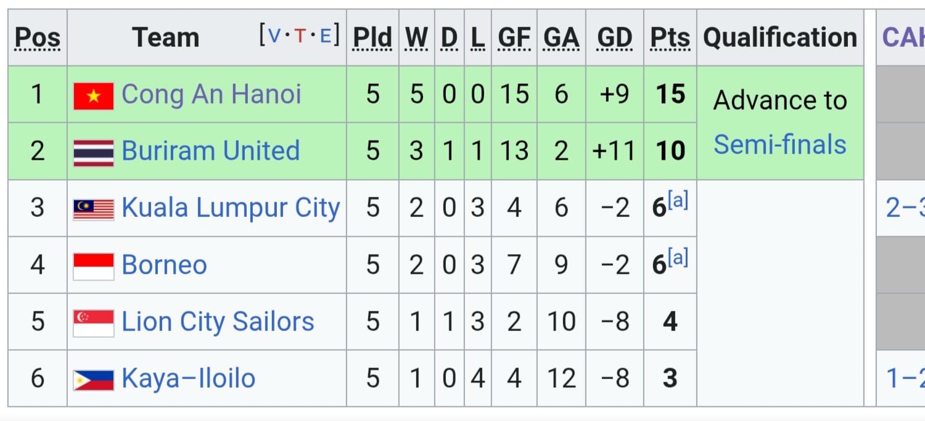Click the Thailand flag beside Buriram United

[x=94, y=152]
